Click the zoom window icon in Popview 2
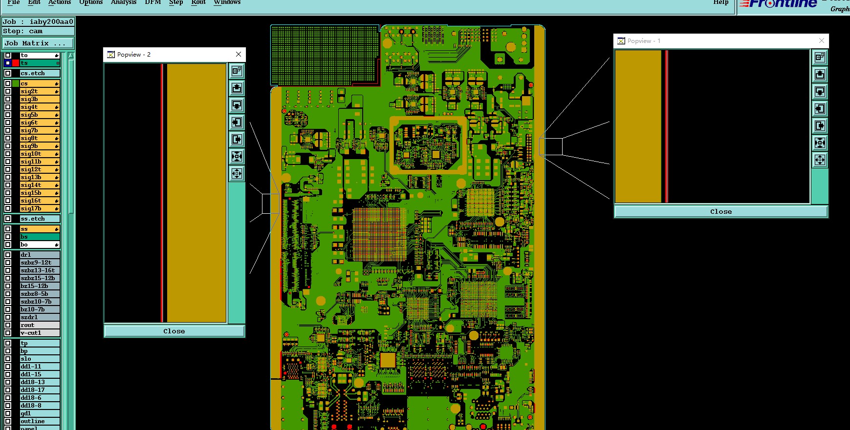 pyautogui.click(x=237, y=71)
